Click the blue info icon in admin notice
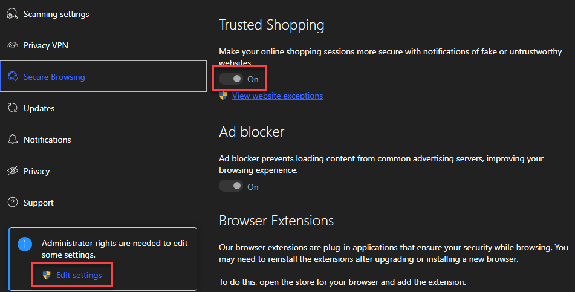 click(24, 244)
